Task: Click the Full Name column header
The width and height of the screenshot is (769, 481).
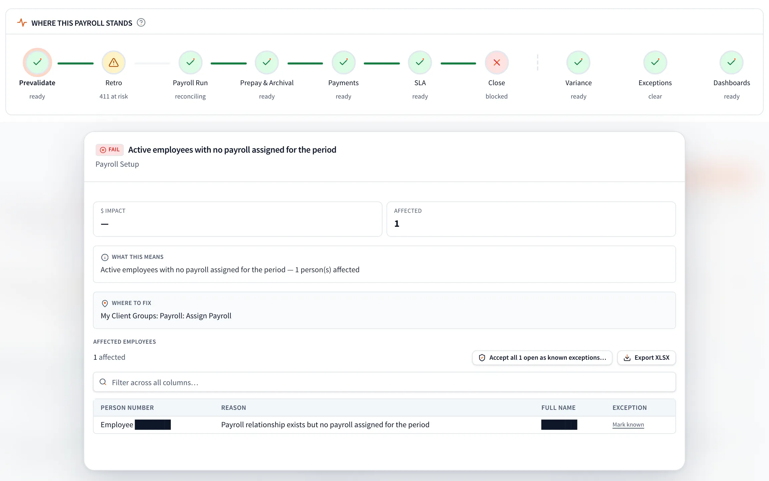Action: pyautogui.click(x=558, y=408)
